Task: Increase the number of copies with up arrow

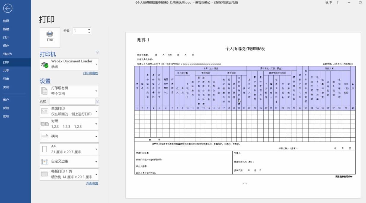Action: (x=89, y=29)
